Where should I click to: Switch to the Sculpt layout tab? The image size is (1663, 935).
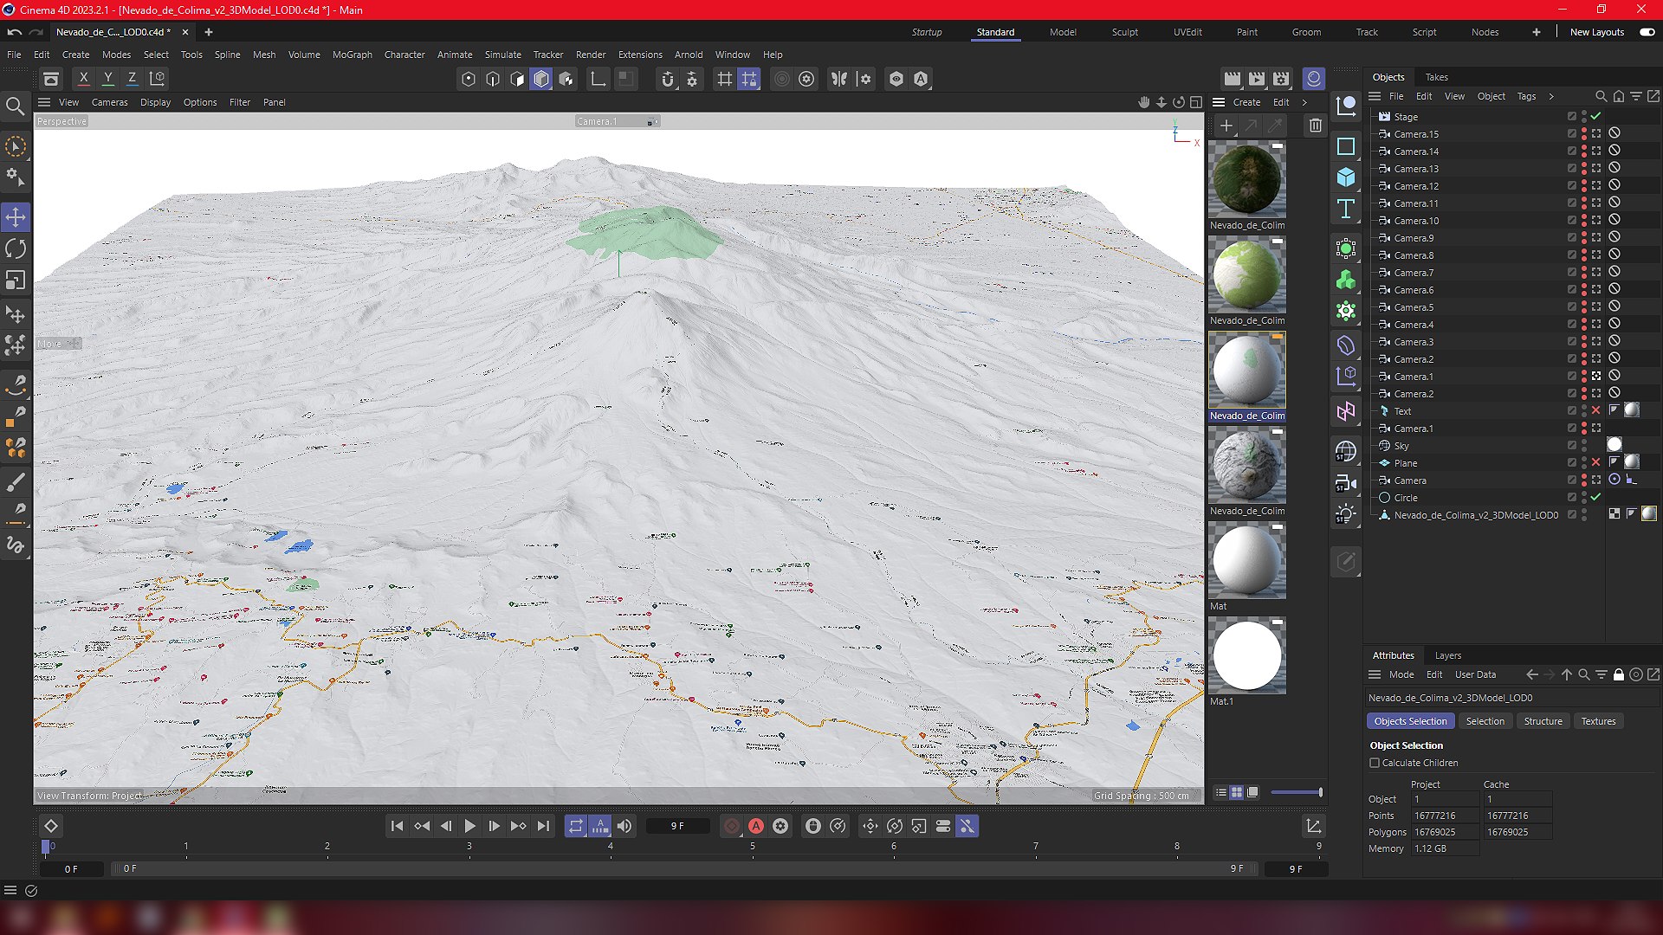coord(1125,32)
